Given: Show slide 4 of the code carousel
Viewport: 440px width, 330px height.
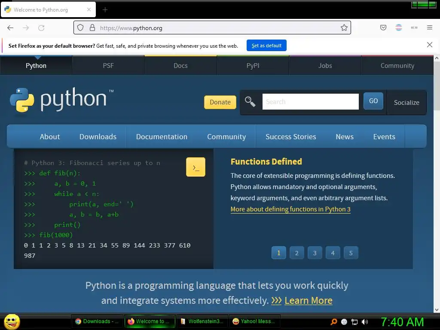Looking at the screenshot, I should tap(333, 253).
